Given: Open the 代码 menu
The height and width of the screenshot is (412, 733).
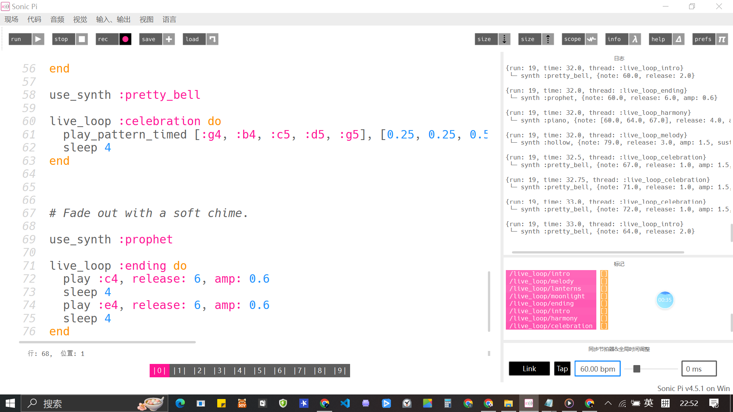Looking at the screenshot, I should 34,19.
